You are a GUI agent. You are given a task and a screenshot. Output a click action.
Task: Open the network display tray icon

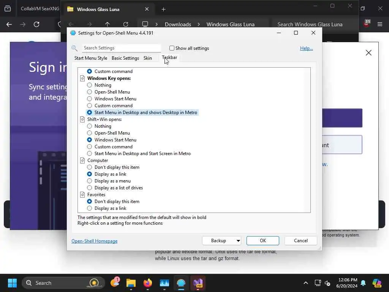pyautogui.click(x=318, y=283)
